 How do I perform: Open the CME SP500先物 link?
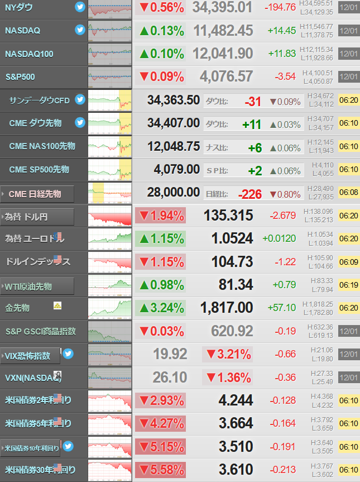(x=39, y=169)
